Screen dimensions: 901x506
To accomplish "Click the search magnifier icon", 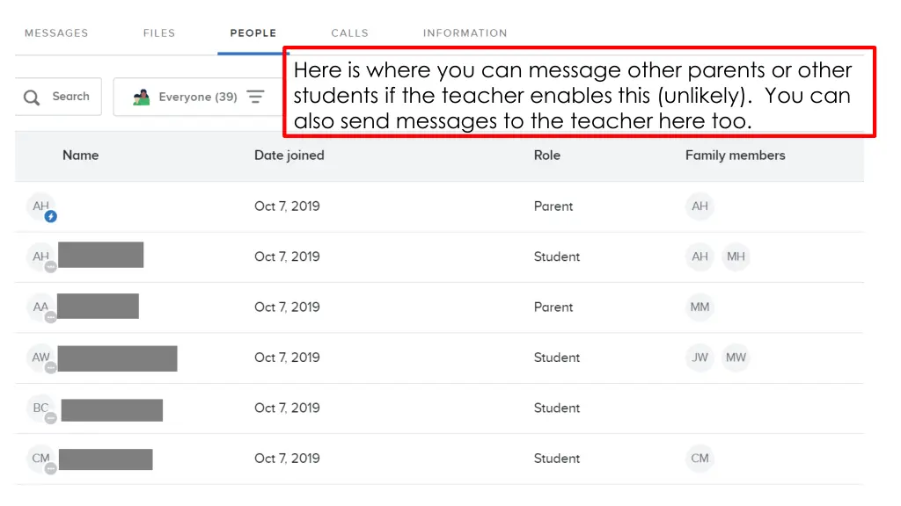I will pos(32,98).
